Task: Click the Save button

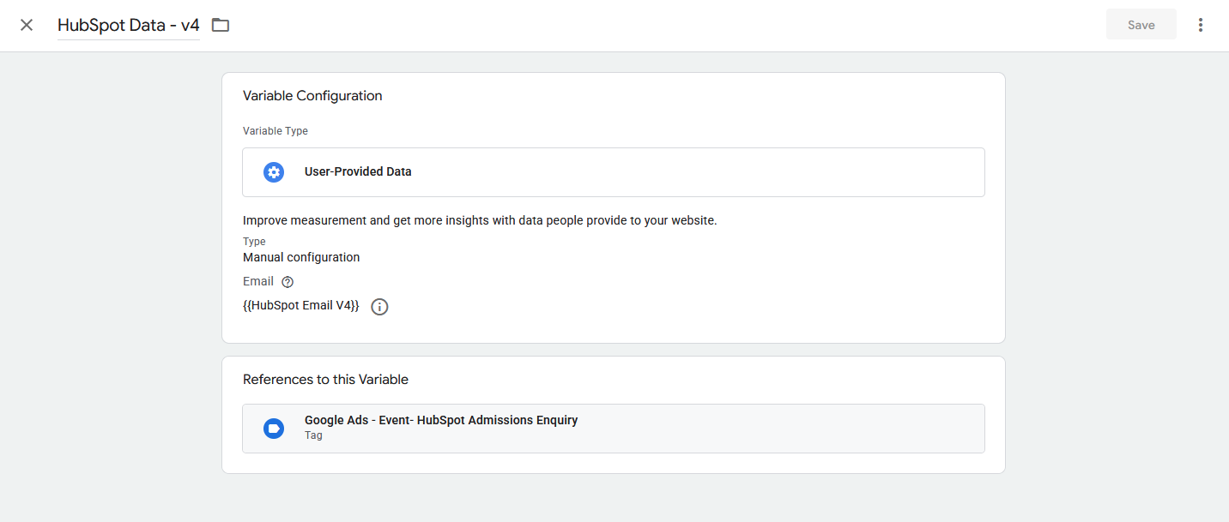Action: click(x=1141, y=25)
